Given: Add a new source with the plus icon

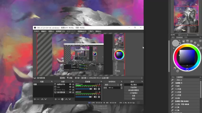Looking at the screenshot, I should pyautogui.click(x=56, y=99).
